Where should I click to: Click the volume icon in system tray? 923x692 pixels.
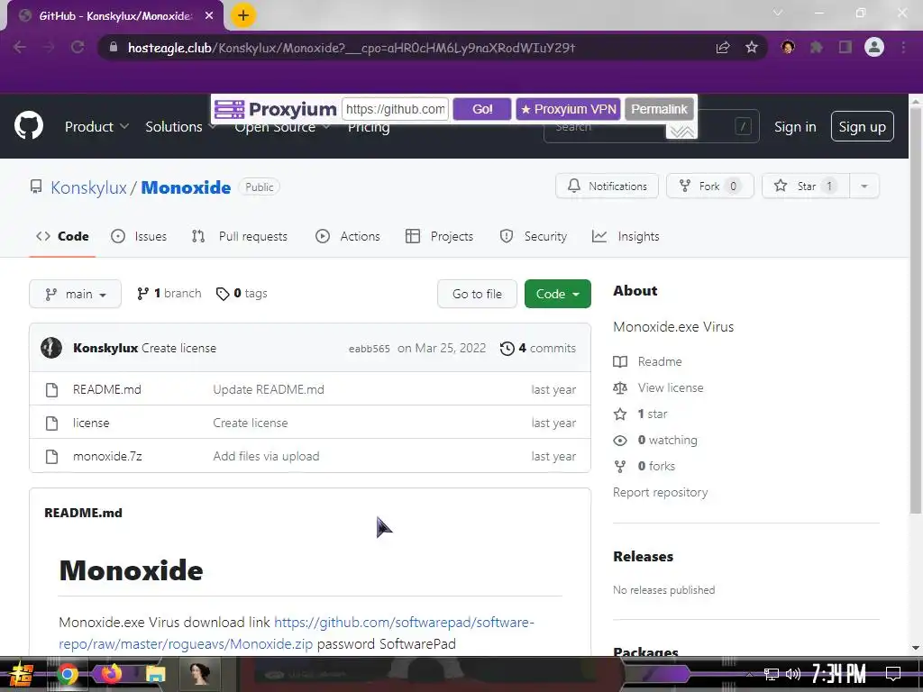tap(793, 674)
